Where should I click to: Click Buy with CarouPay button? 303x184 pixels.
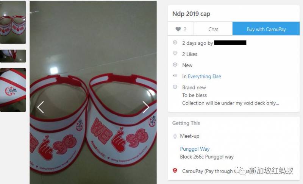point(266,29)
